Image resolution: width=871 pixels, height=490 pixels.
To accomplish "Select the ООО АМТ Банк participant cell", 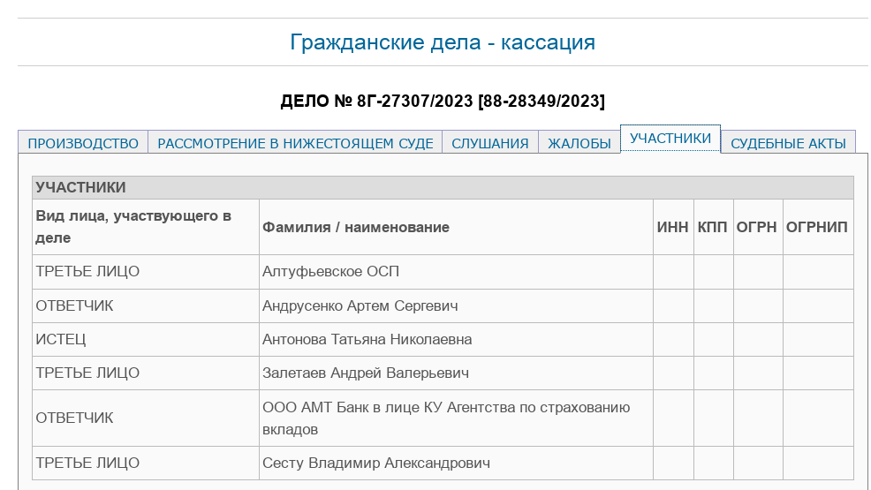I will [x=446, y=418].
